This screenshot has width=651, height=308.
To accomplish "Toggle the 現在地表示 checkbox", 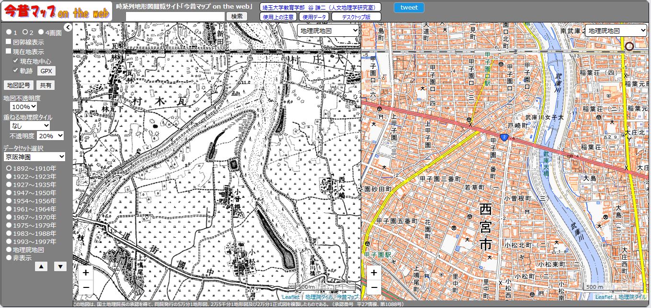I will (9, 51).
